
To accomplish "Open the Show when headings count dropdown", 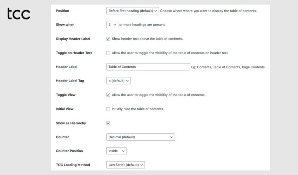I will coord(112,25).
